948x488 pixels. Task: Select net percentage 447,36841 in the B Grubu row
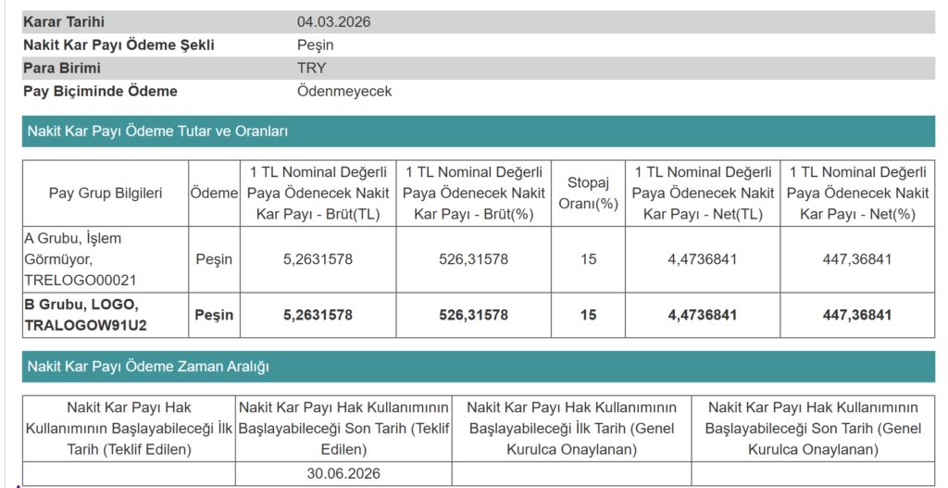tap(857, 315)
